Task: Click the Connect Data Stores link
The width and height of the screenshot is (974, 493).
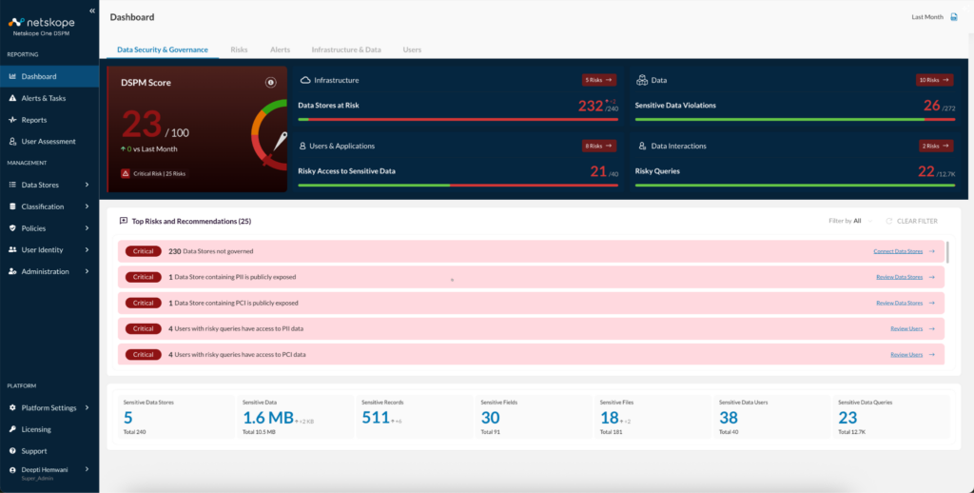Action: 898,251
